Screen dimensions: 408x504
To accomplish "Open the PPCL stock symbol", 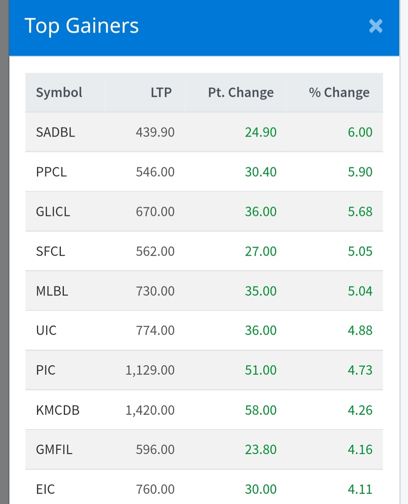I will [51, 172].
